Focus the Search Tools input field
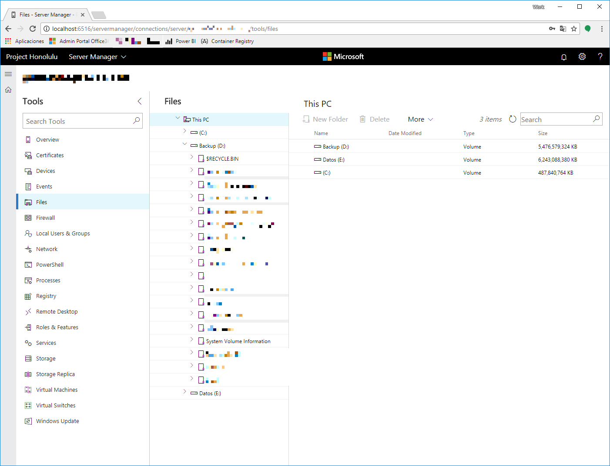 (77, 121)
